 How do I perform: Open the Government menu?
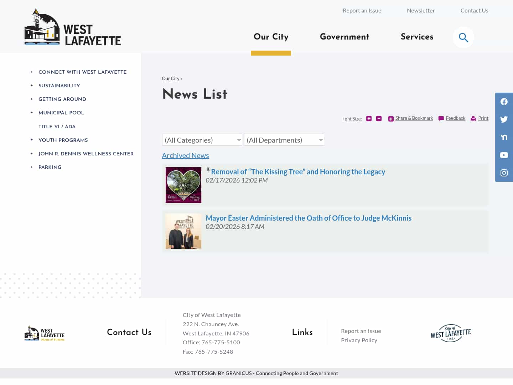(344, 37)
